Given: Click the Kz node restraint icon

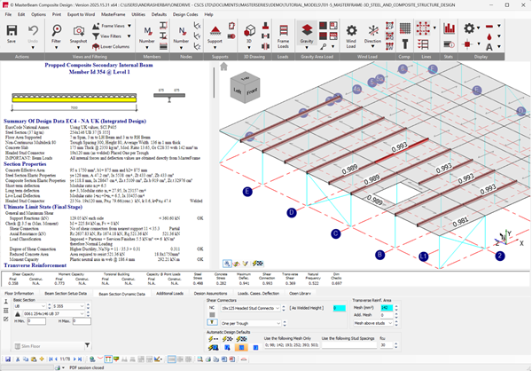Looking at the screenshot, I should pos(197,46).
